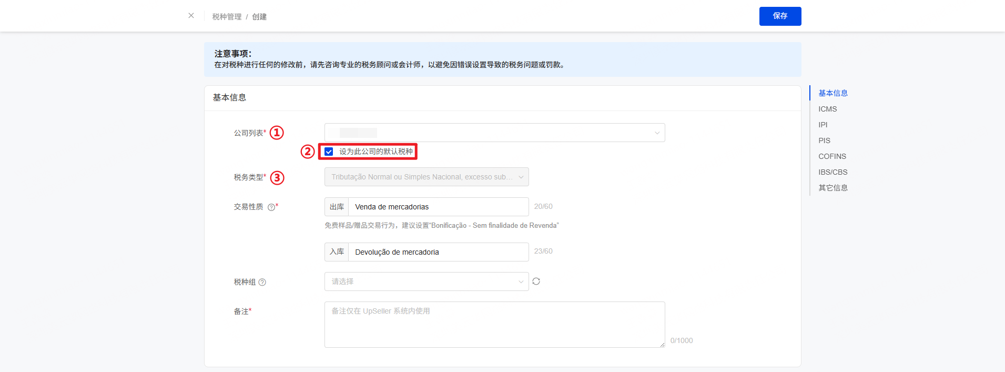Click the help icon next to 交易性质
This screenshot has width=1005, height=372.
coord(271,207)
